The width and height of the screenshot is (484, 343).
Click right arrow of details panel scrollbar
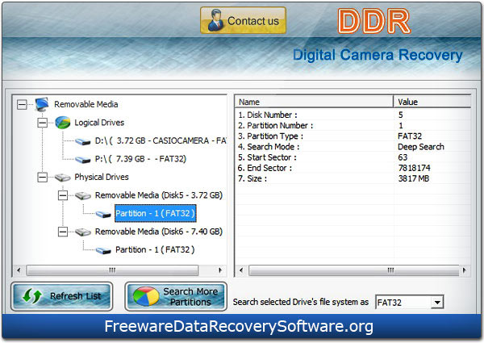click(x=465, y=270)
